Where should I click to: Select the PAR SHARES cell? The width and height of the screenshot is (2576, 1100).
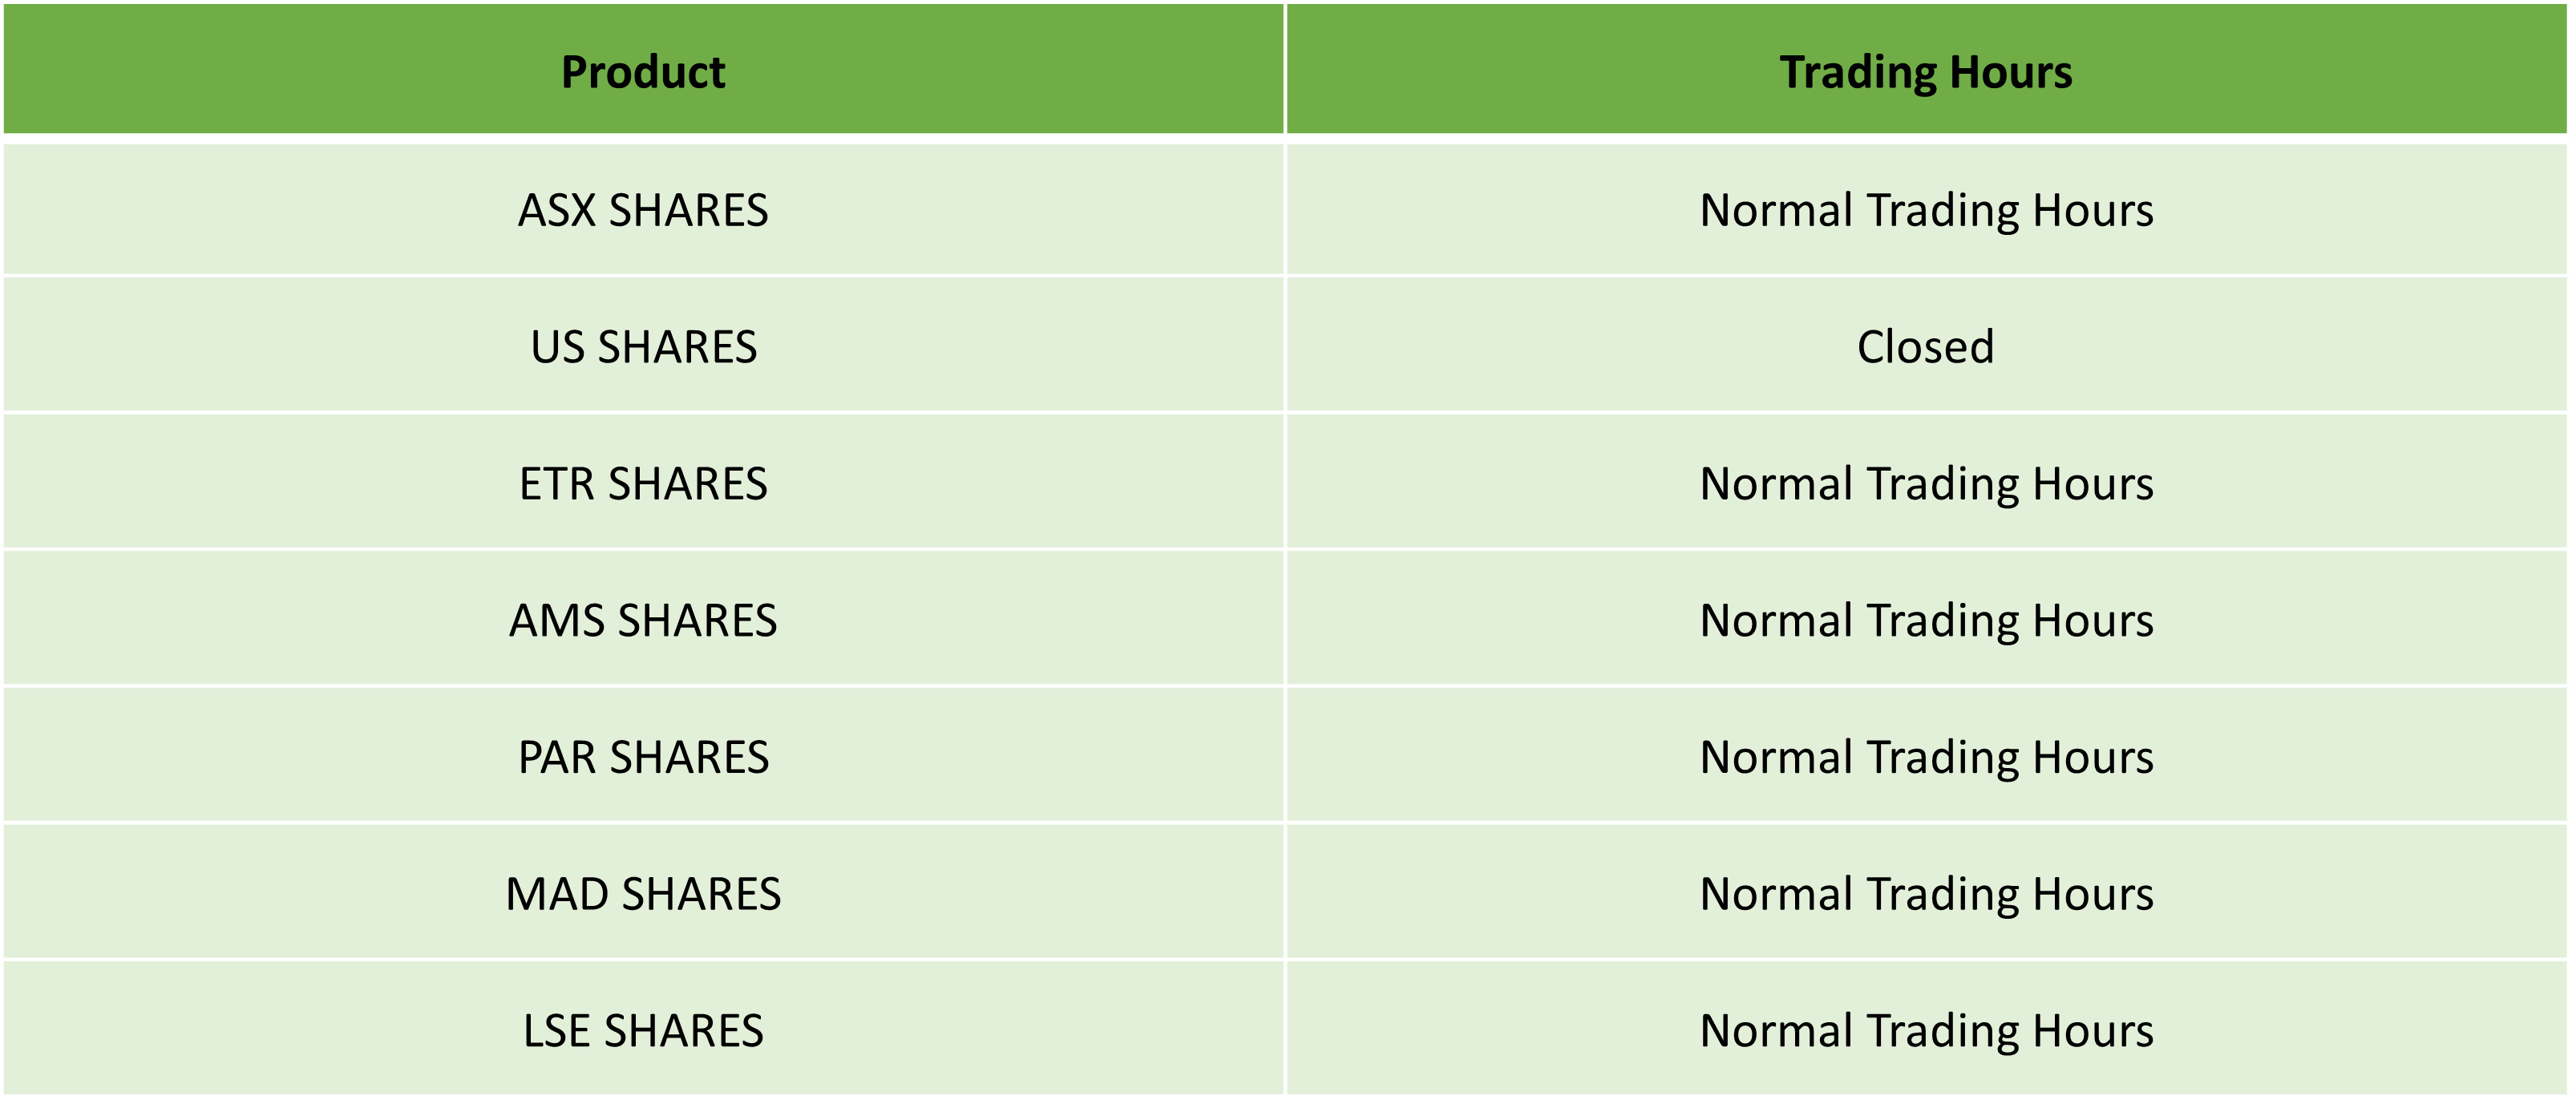[x=643, y=757]
